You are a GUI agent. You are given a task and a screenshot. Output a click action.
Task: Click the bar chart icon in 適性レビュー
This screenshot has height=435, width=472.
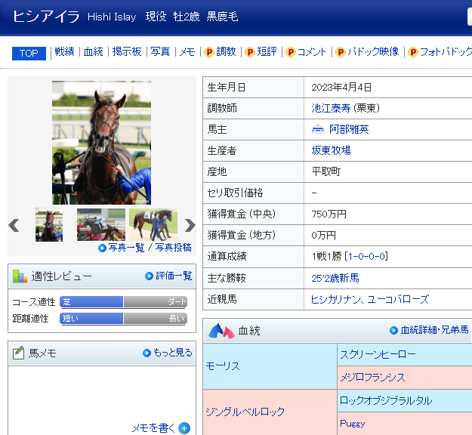(x=20, y=276)
